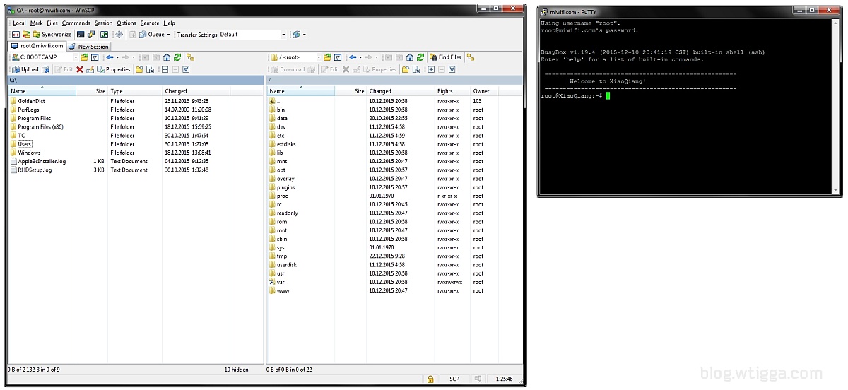Screen dimensions: 848x390
Task: Click the local panel filter icon
Action: (95, 57)
